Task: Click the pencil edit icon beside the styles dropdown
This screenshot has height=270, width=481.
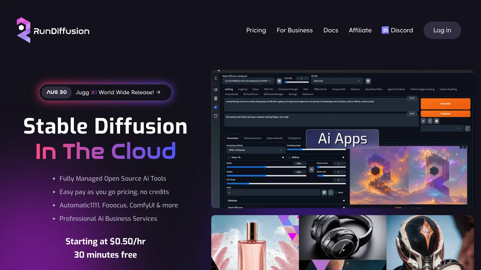Action: coord(468,128)
